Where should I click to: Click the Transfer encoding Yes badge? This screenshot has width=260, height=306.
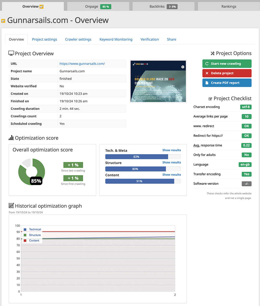(x=246, y=174)
